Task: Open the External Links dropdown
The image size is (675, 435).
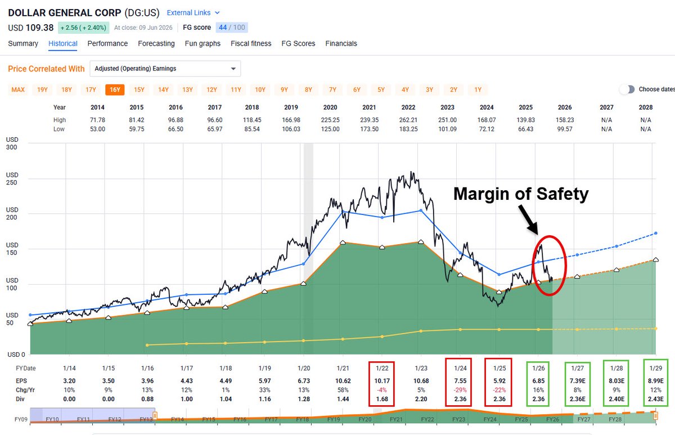Action: pyautogui.click(x=193, y=12)
